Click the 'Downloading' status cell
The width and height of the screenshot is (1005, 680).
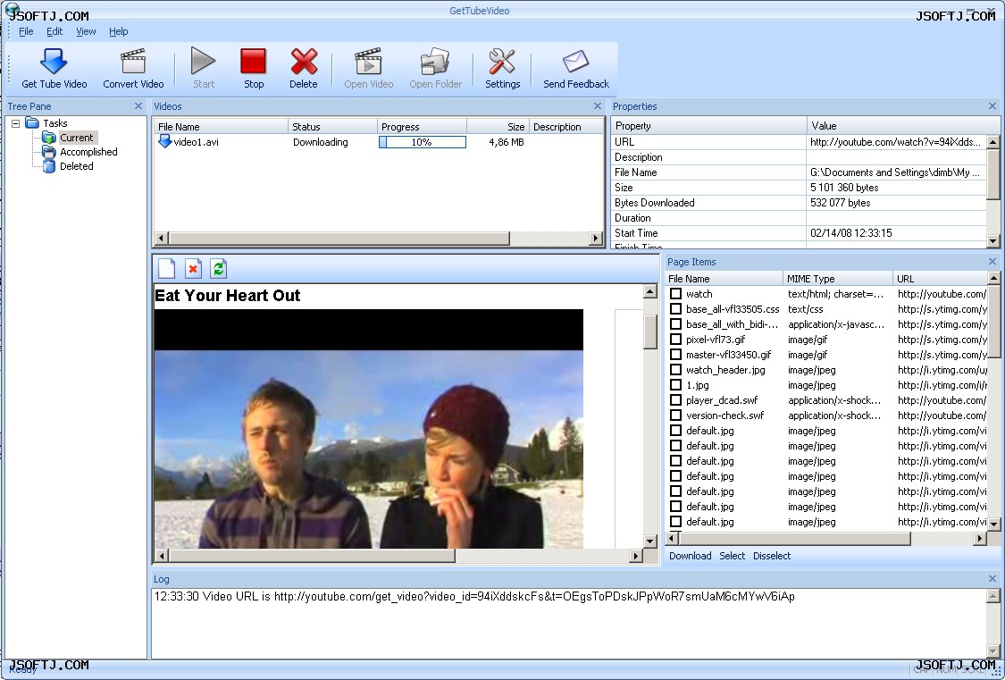(x=321, y=142)
